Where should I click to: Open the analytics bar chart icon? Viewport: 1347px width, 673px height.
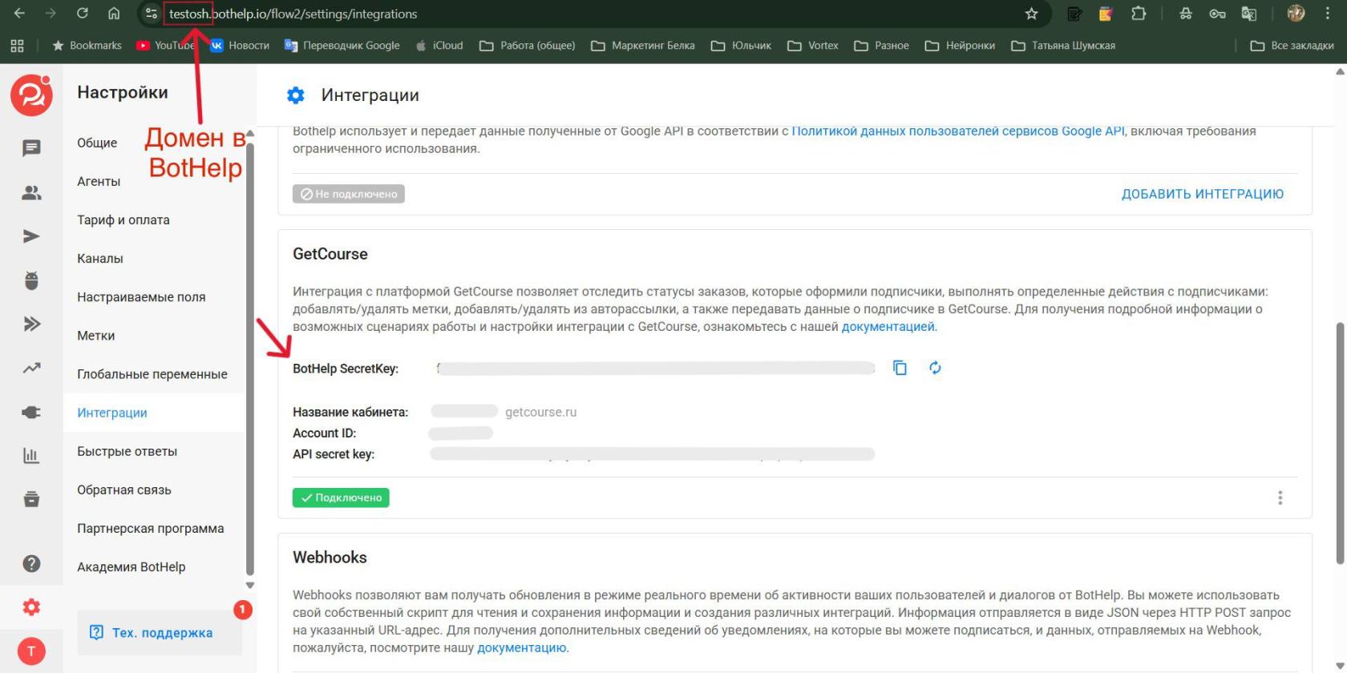pyautogui.click(x=31, y=456)
